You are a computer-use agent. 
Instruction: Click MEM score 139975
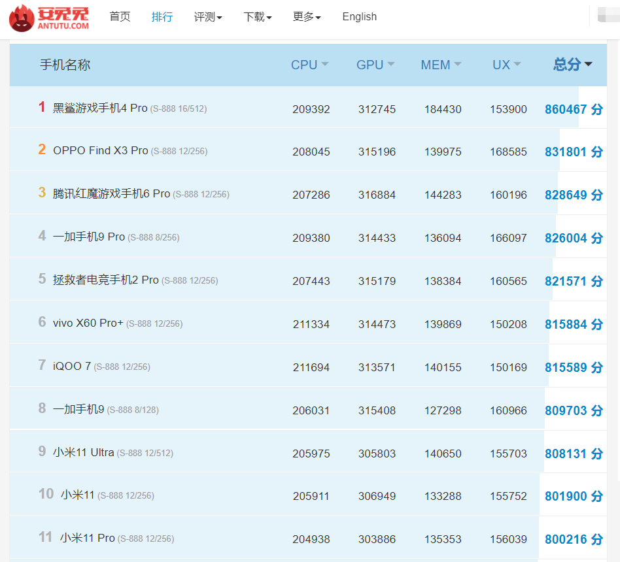tap(443, 152)
